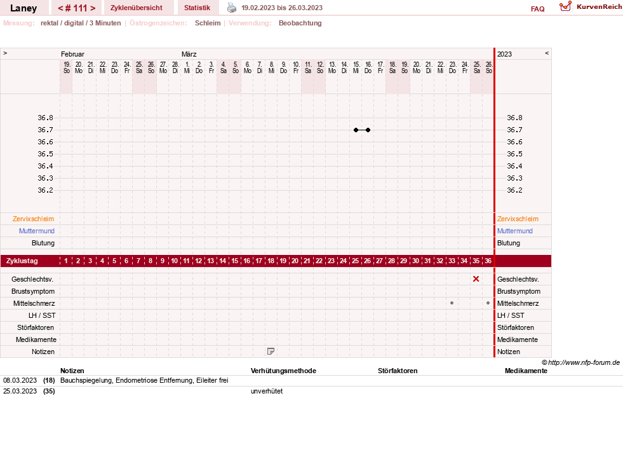Screen dimensions: 623x459
Task: Click date header '19. So'
Action: tap(66, 67)
